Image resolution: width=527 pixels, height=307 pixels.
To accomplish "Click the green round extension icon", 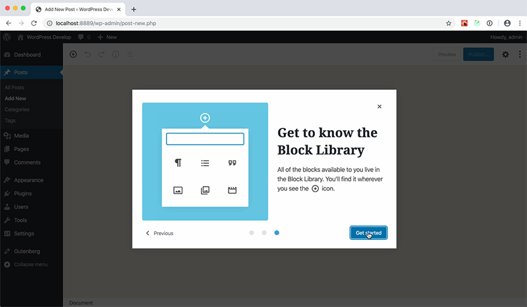I will 477,23.
